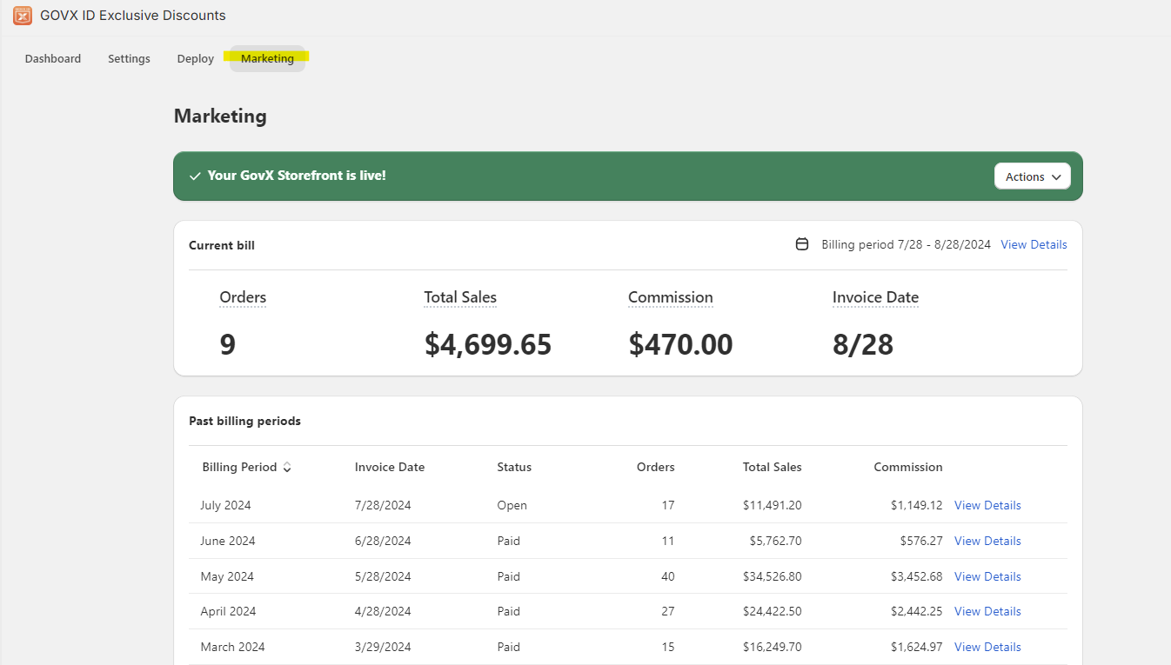Click the June 2024 billing period cell

228,542
